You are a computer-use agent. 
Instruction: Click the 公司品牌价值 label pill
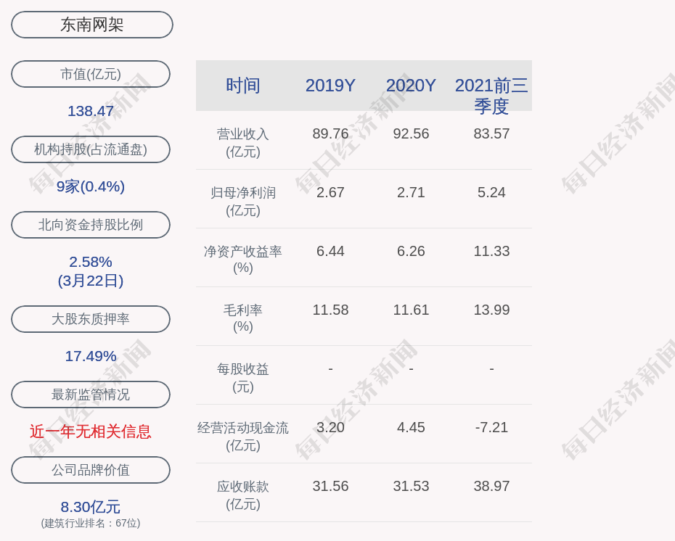coord(91,470)
